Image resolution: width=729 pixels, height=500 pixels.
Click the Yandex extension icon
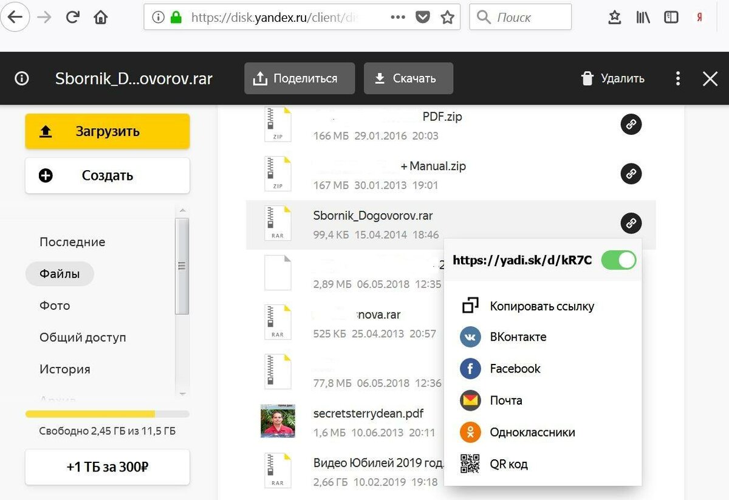pos(700,18)
